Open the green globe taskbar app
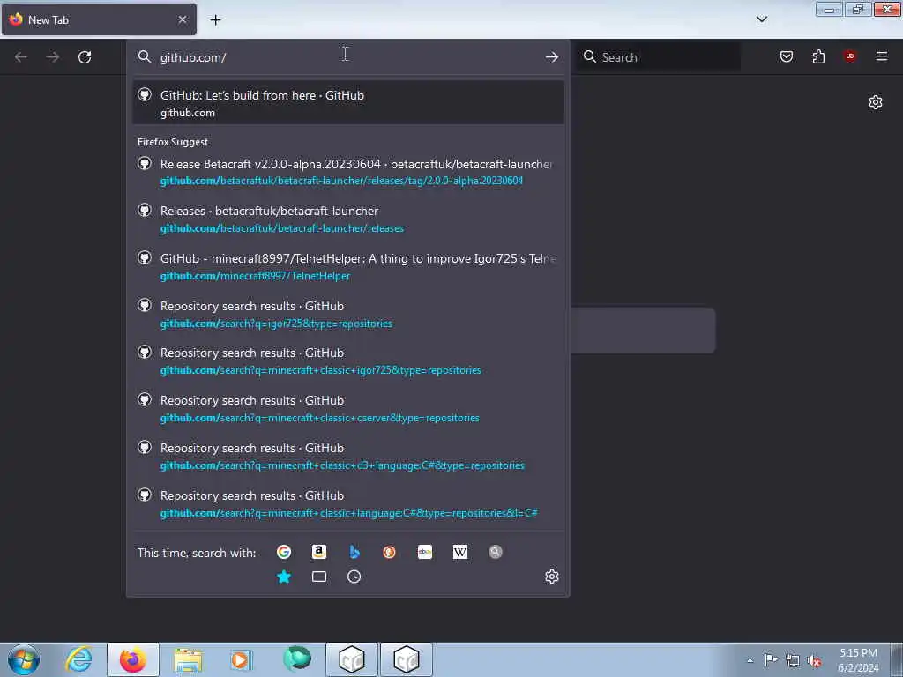The height and width of the screenshot is (677, 903). click(296, 658)
